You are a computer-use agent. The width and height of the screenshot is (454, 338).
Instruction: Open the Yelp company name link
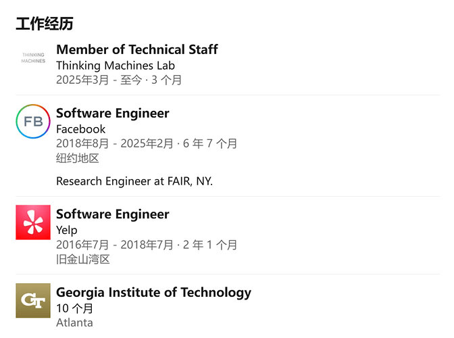(67, 231)
